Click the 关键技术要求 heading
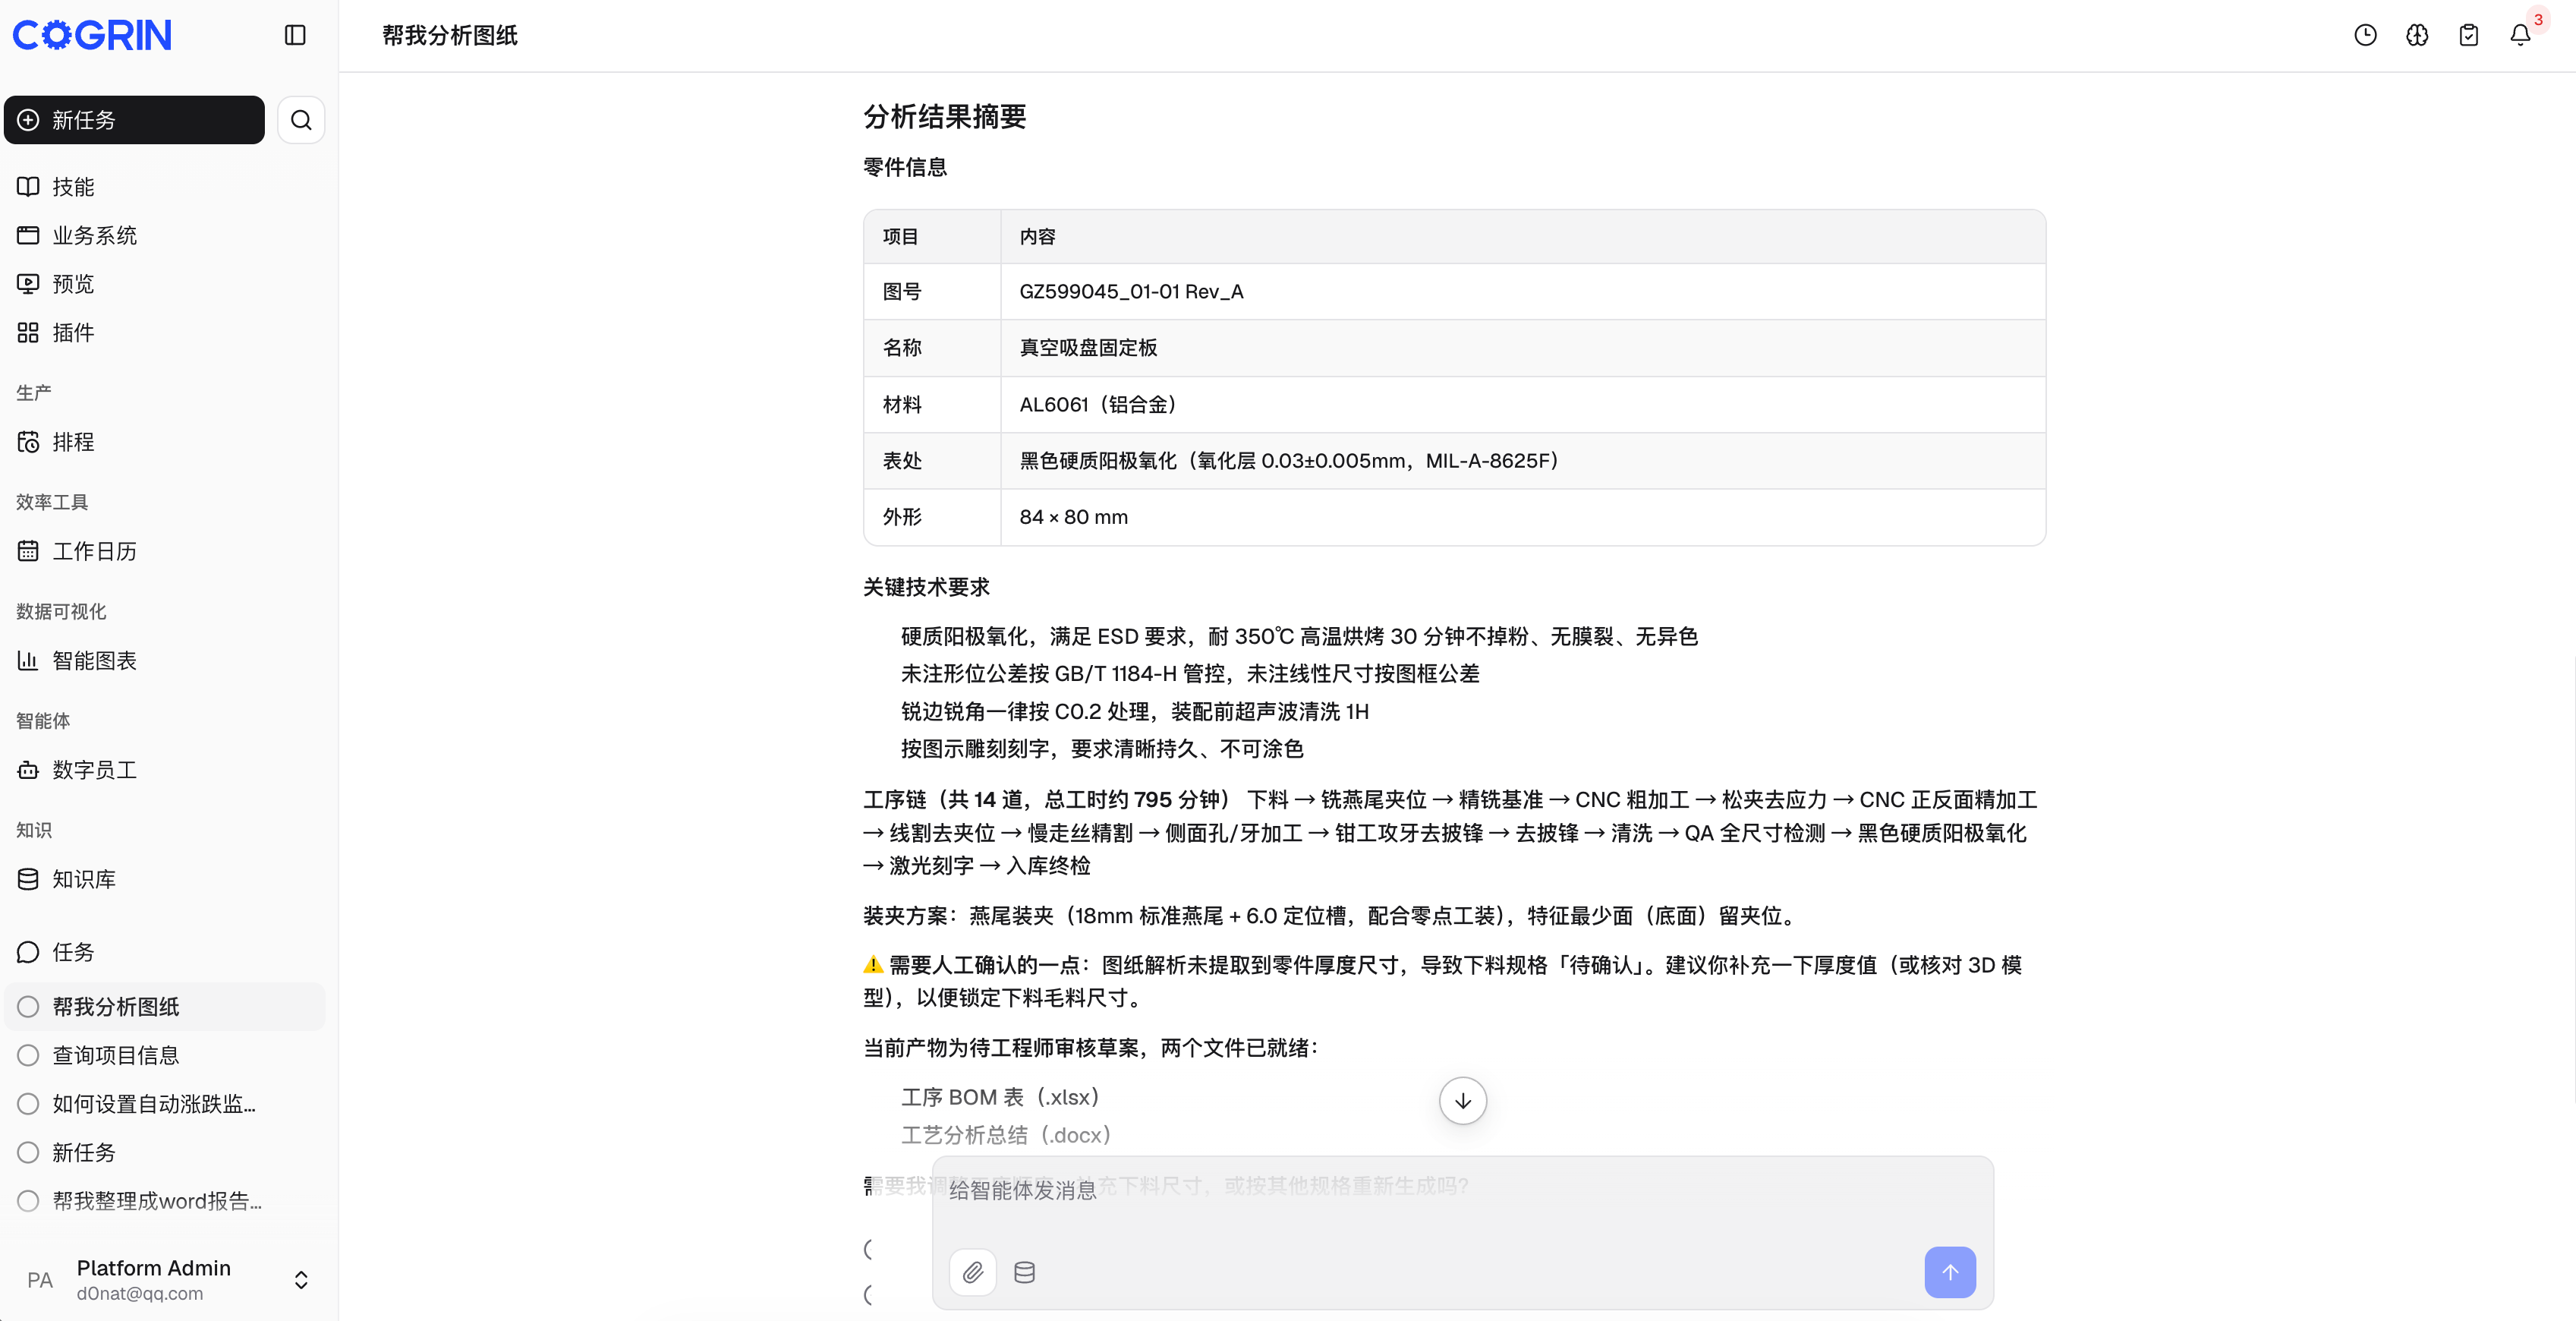Viewport: 2576px width, 1321px height. pos(926,587)
